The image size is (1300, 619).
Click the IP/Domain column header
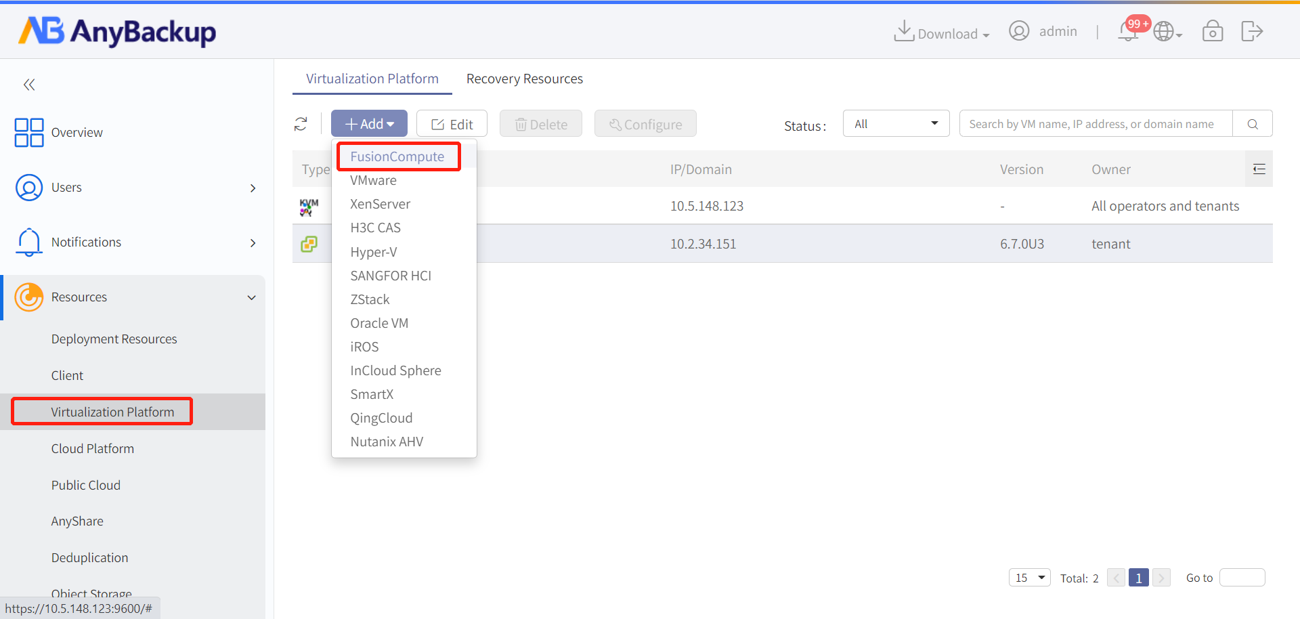pos(701,169)
